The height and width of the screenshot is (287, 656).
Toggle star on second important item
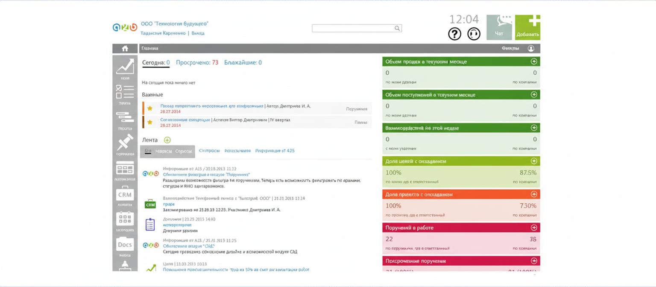coord(150,122)
